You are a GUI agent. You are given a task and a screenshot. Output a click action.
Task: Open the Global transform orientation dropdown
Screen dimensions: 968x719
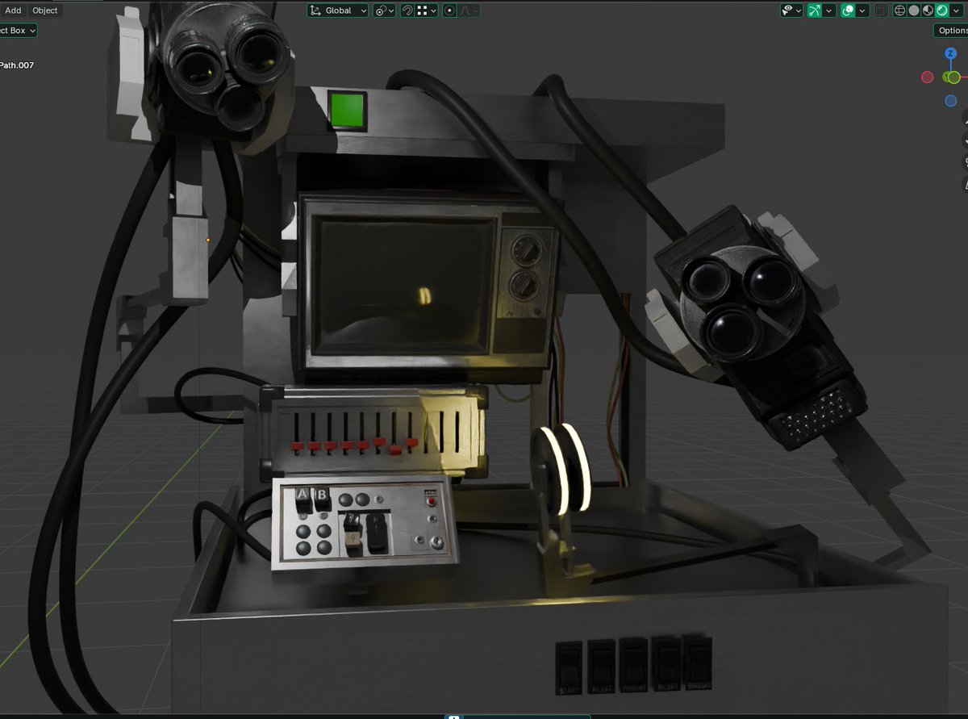point(338,10)
